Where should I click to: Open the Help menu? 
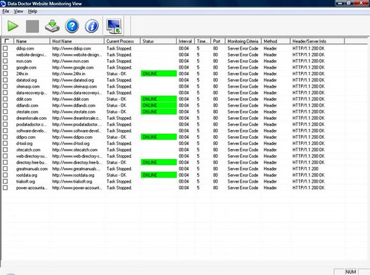[x=33, y=11]
